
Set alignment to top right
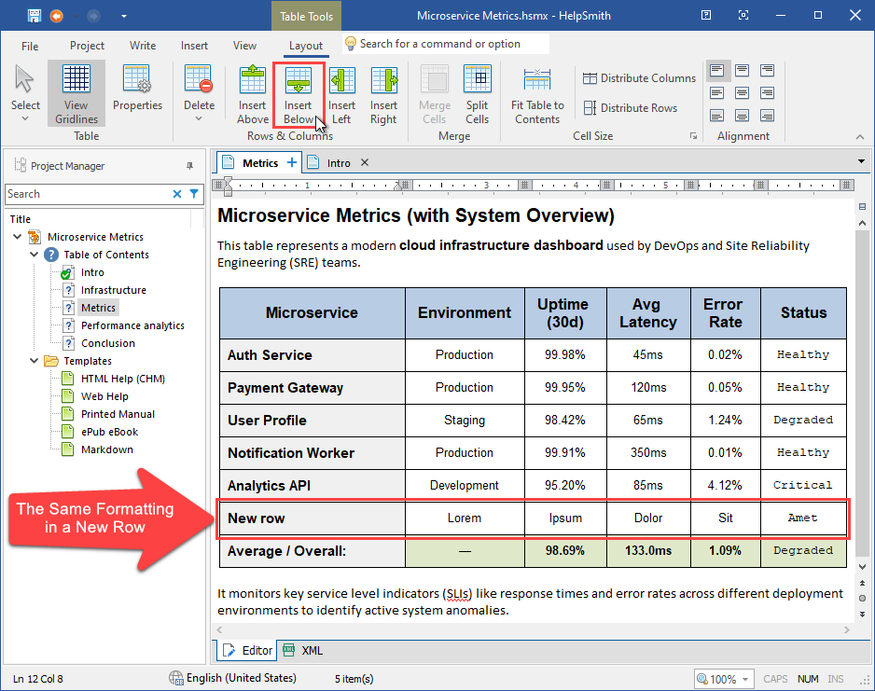768,70
